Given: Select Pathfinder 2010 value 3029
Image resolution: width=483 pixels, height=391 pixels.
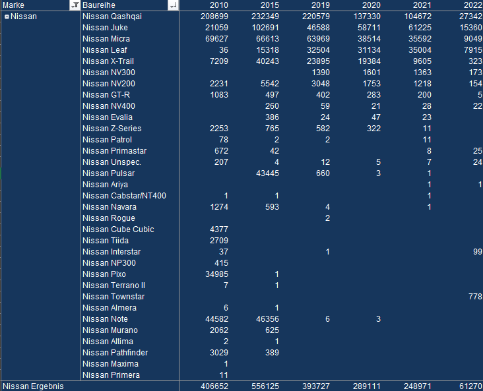Looking at the screenshot, I should (218, 353).
